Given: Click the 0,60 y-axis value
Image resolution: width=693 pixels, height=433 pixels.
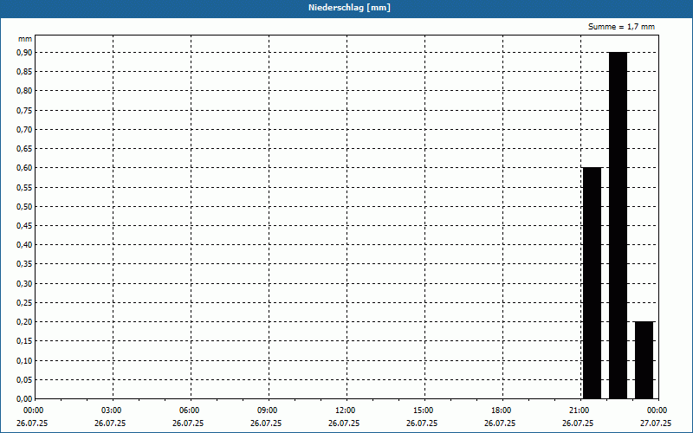Looking at the screenshot, I should click(24, 168).
